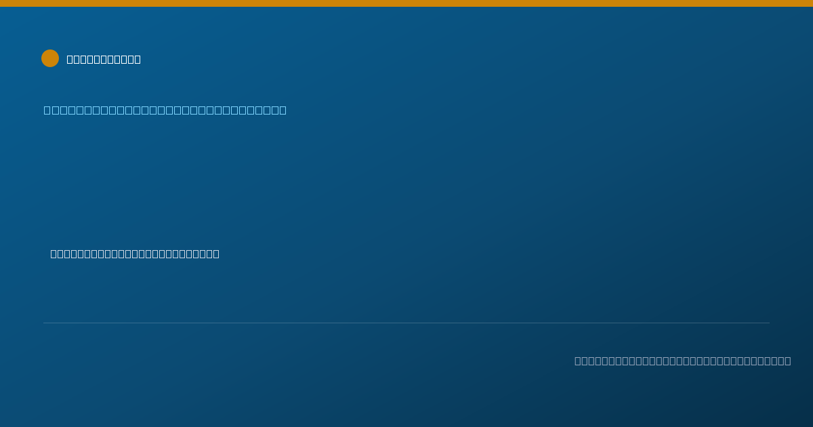Click last glyph box of gray footer text
This screenshot has height=427, width=813.
787,361
